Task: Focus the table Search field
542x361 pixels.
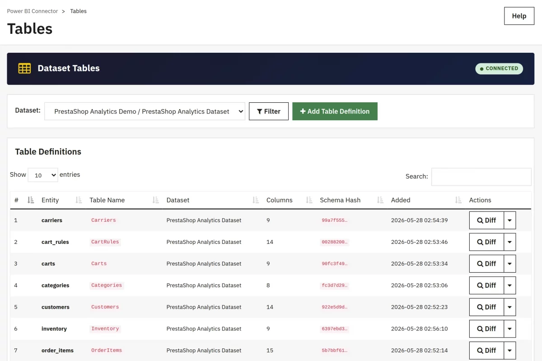Action: pos(481,177)
